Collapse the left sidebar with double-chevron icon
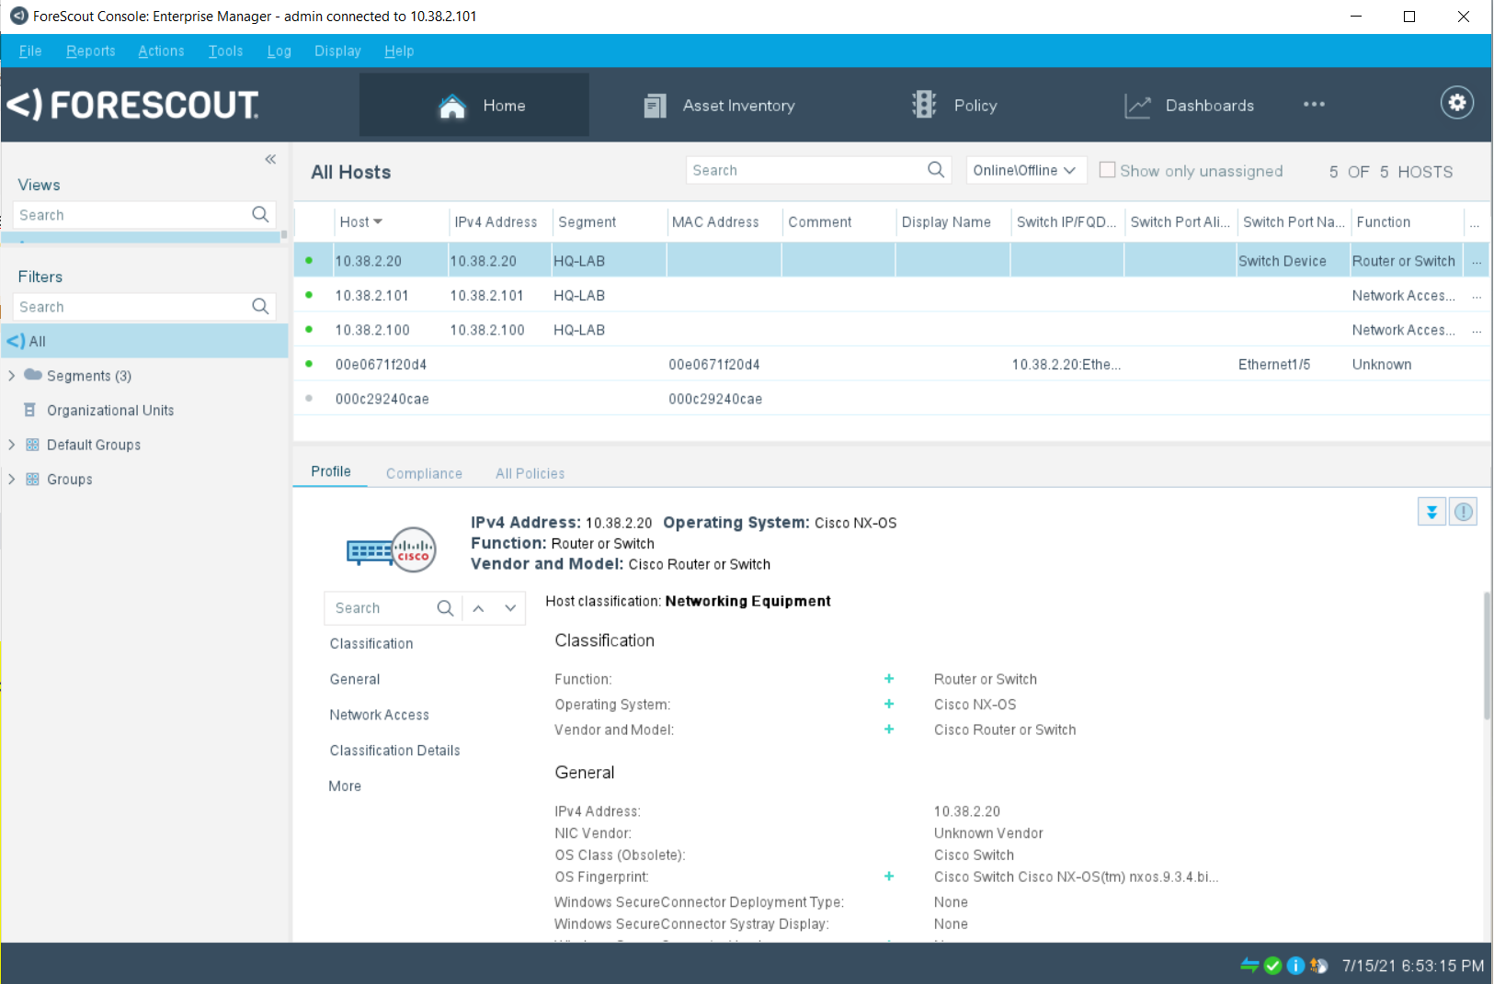 pyautogui.click(x=270, y=160)
